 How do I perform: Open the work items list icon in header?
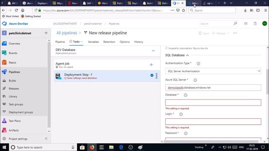[x=245, y=23]
